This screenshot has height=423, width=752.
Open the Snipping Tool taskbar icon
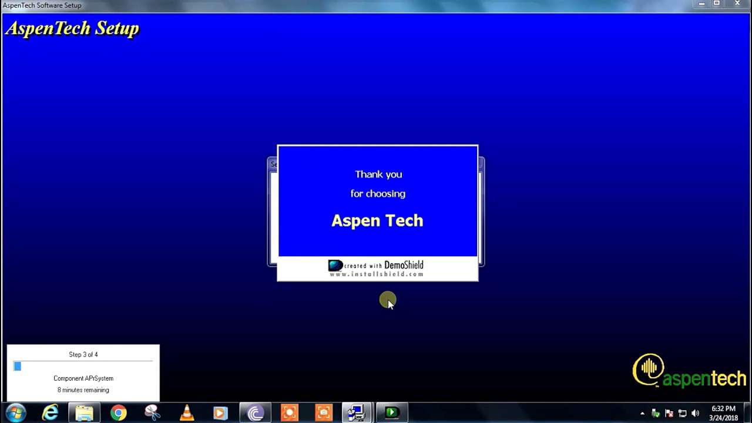152,413
